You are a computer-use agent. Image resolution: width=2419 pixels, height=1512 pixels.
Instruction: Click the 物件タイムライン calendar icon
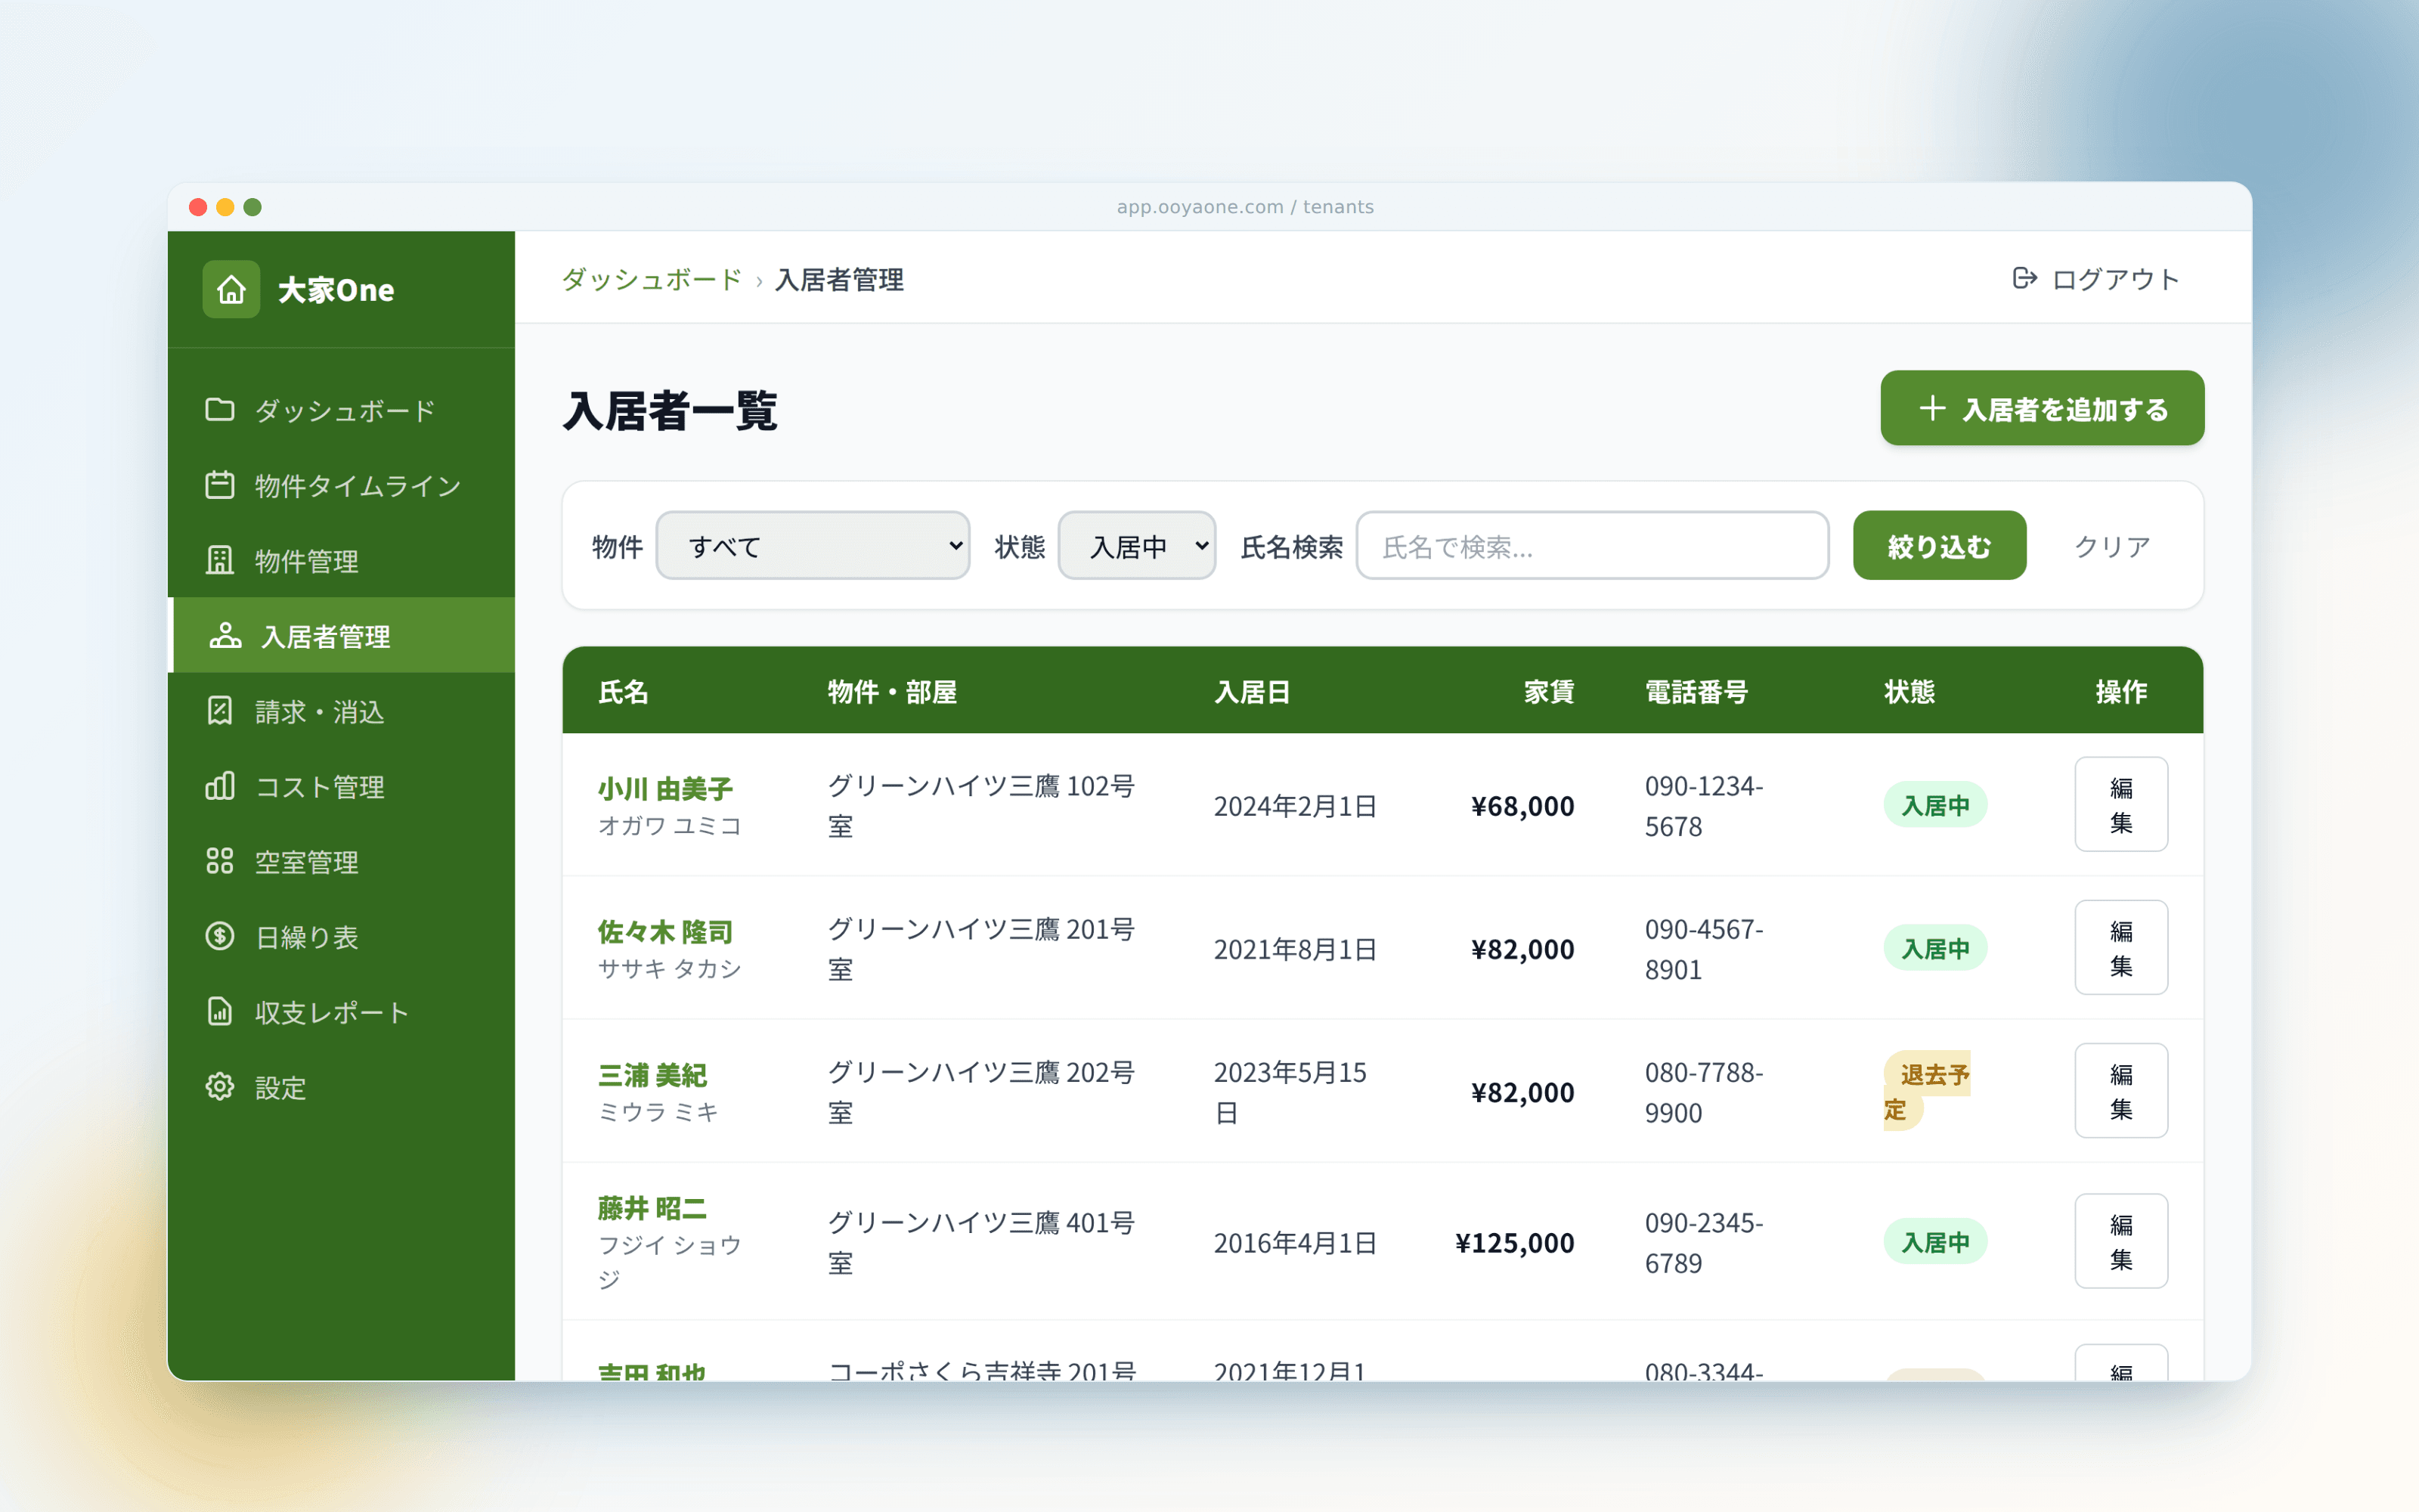(x=220, y=485)
